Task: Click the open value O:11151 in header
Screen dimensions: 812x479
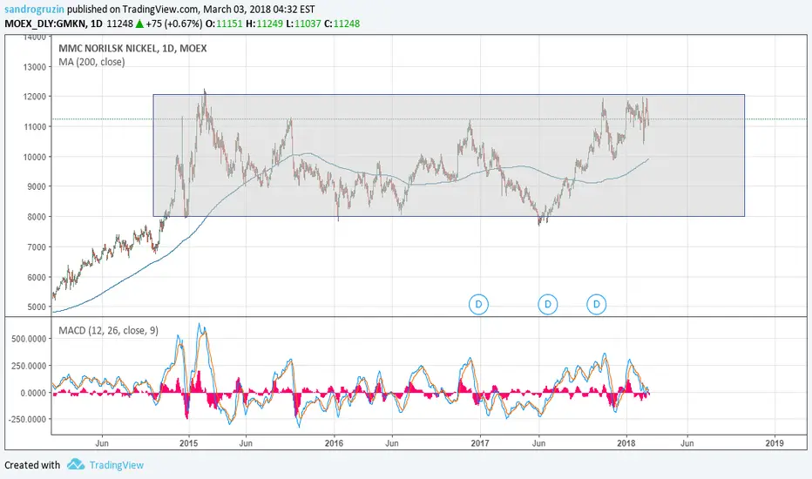Action: tap(224, 24)
